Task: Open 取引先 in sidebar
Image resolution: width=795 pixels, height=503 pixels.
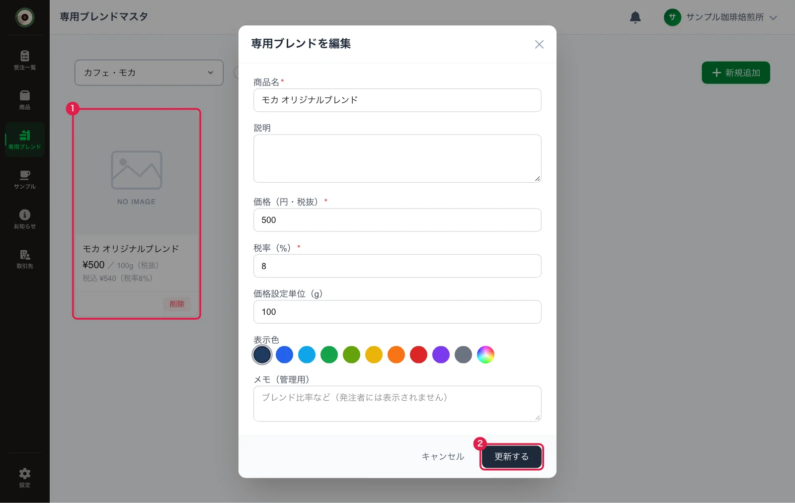Action: click(24, 259)
